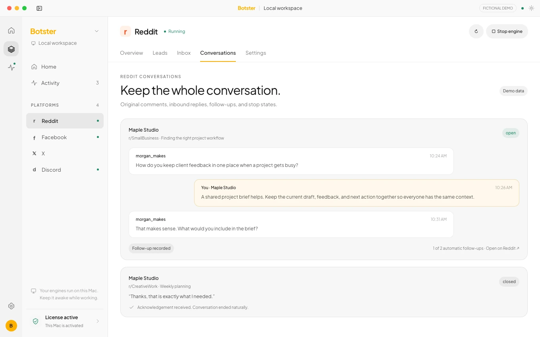Switch to Inbox tab
Image resolution: width=540 pixels, height=337 pixels.
coord(184,53)
